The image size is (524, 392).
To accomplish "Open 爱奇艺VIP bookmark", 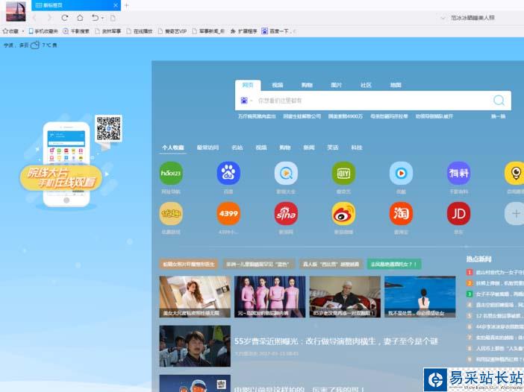I will [172, 31].
